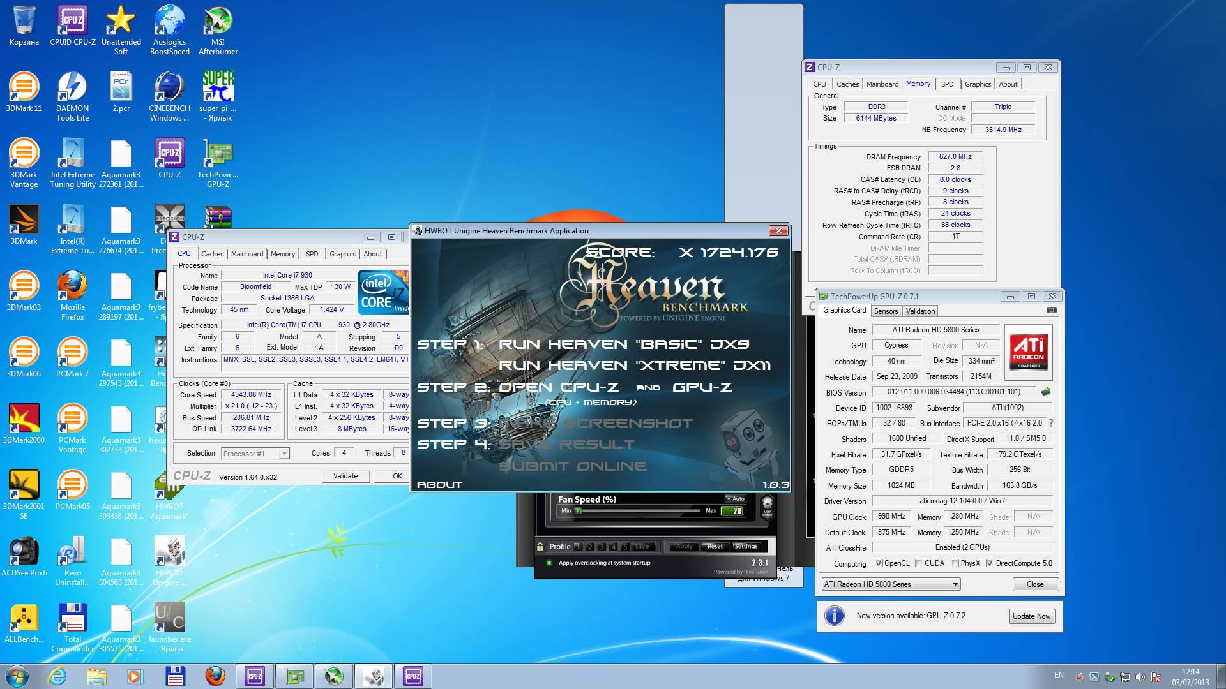
Task: Open the ACDSee Pro 6 shortcut
Action: (24, 556)
